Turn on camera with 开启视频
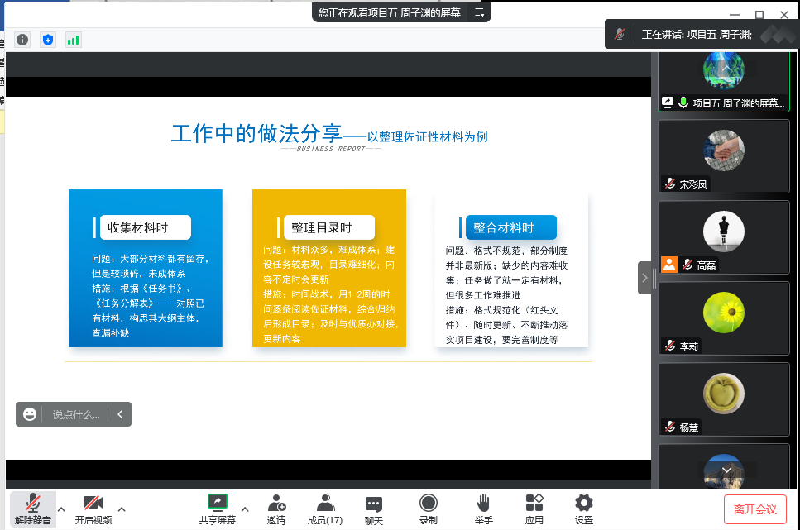The height and width of the screenshot is (530, 800). pos(93,509)
